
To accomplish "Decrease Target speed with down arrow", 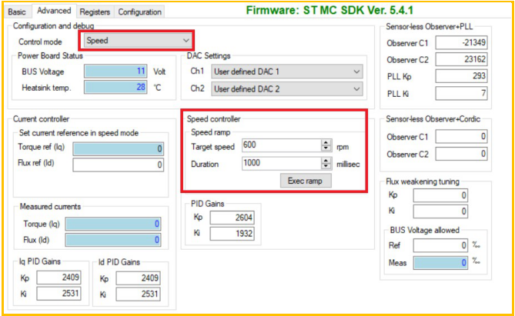I will tap(326, 148).
